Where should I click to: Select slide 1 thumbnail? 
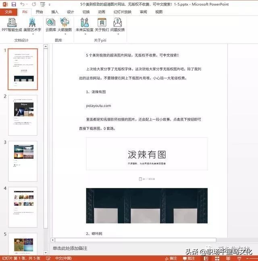(x=23, y=69)
